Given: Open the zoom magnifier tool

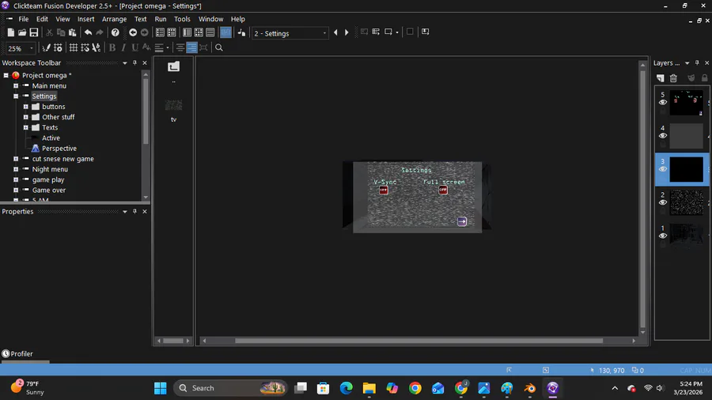Looking at the screenshot, I should click(219, 47).
